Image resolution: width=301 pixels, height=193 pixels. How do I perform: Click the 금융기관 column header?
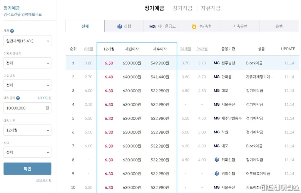pos(228,49)
